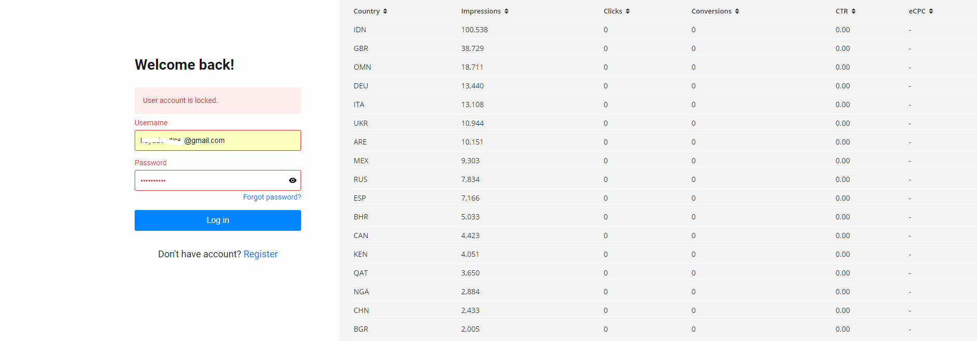
Task: Select the DEU country row
Action: point(361,86)
